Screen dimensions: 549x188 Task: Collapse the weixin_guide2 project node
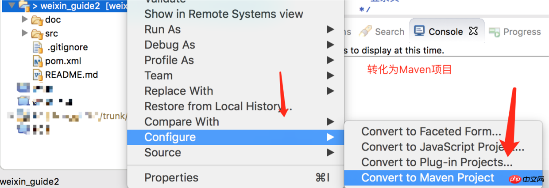11,6
